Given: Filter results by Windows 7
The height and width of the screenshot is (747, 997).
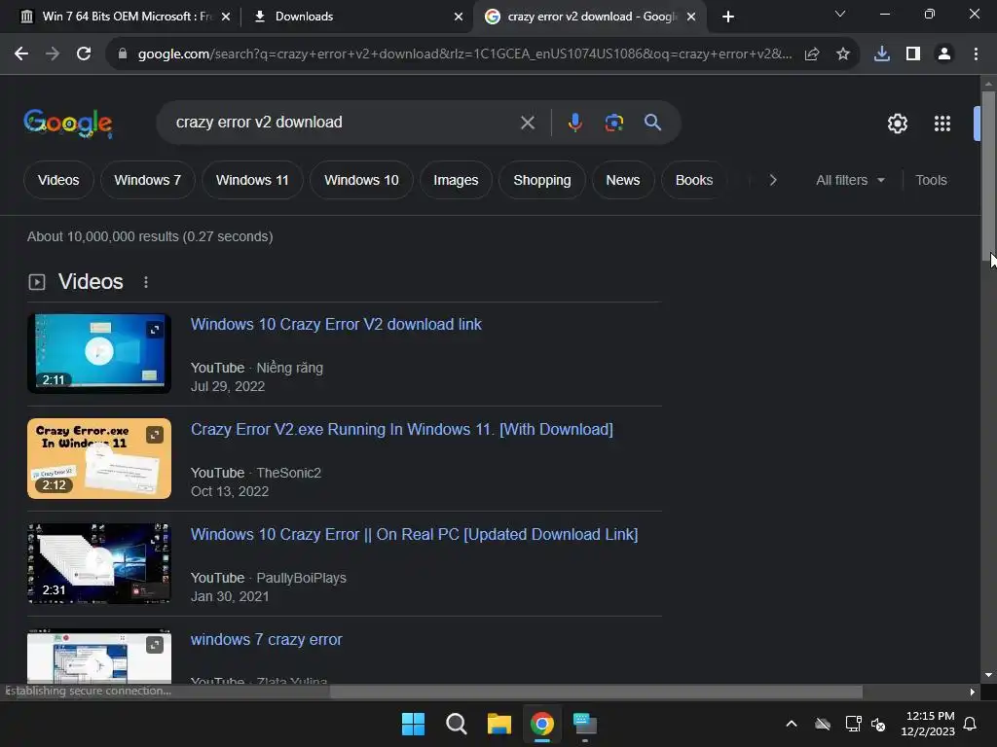Looking at the screenshot, I should (x=148, y=180).
